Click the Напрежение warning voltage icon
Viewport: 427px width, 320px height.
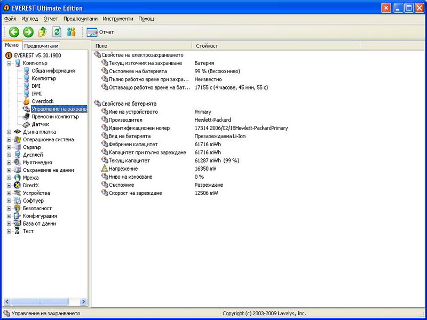105,169
